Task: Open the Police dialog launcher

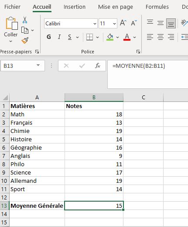Action: 138,52
